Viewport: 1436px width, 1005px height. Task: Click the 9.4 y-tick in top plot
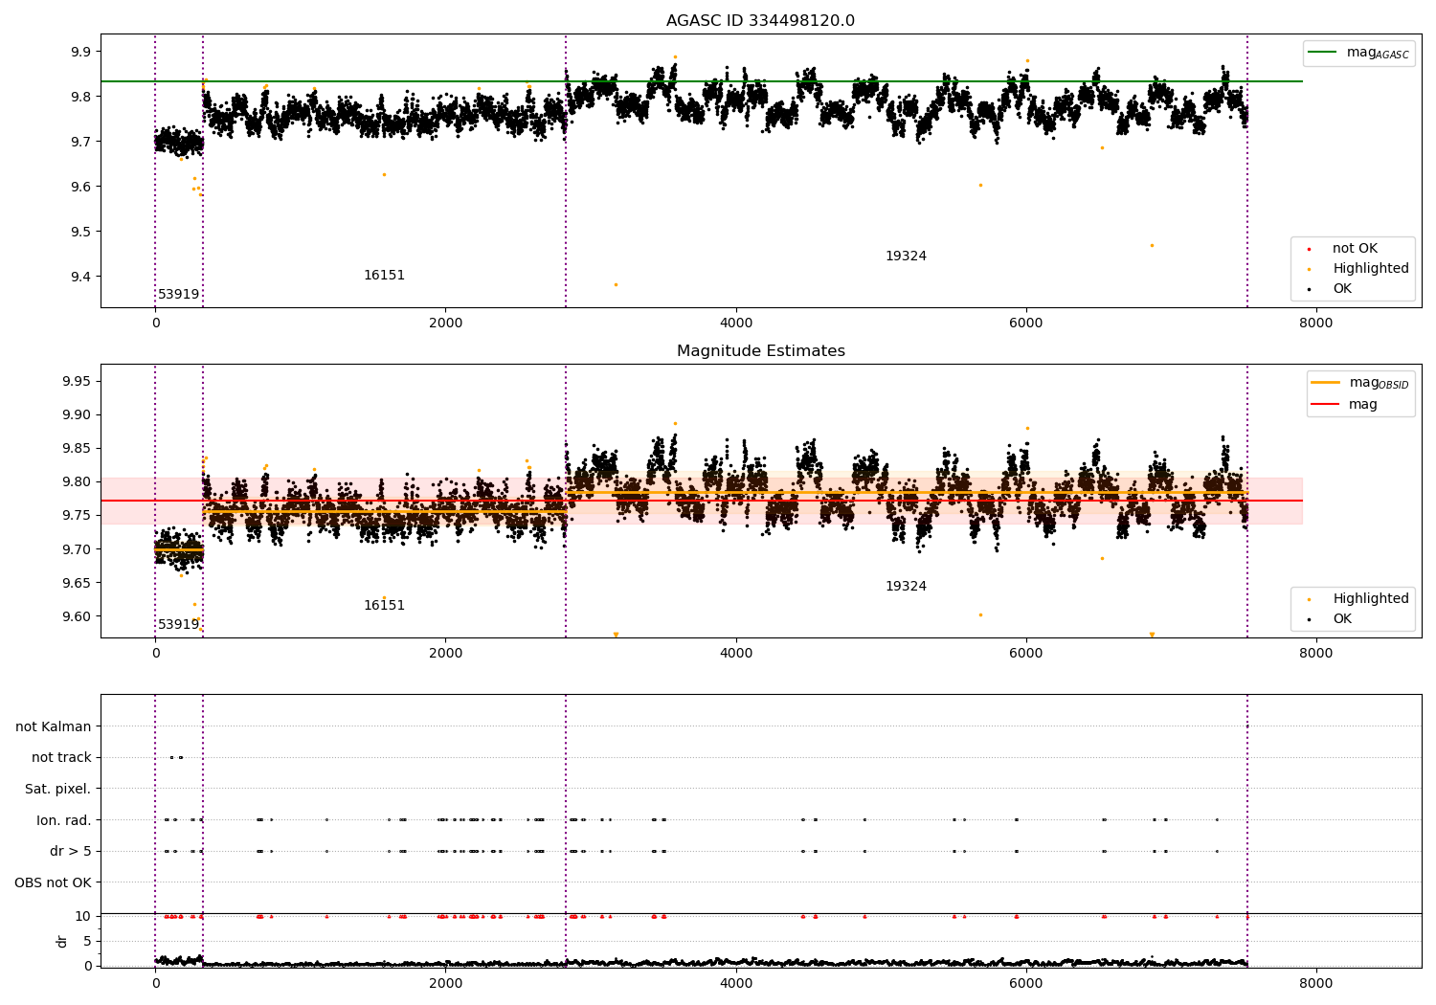point(81,277)
